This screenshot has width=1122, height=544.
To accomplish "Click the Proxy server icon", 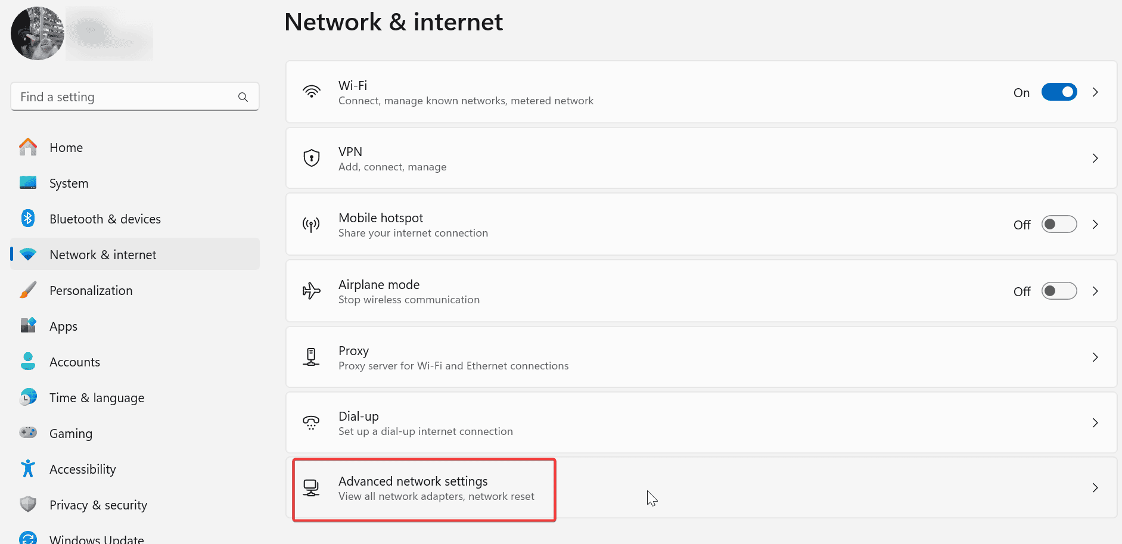I will pyautogui.click(x=311, y=357).
